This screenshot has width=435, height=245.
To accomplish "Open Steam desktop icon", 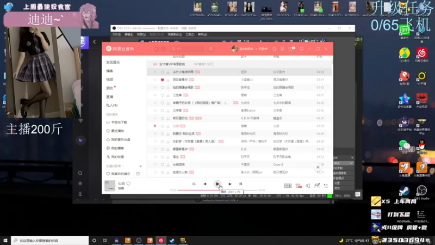I will pyautogui.click(x=404, y=192).
